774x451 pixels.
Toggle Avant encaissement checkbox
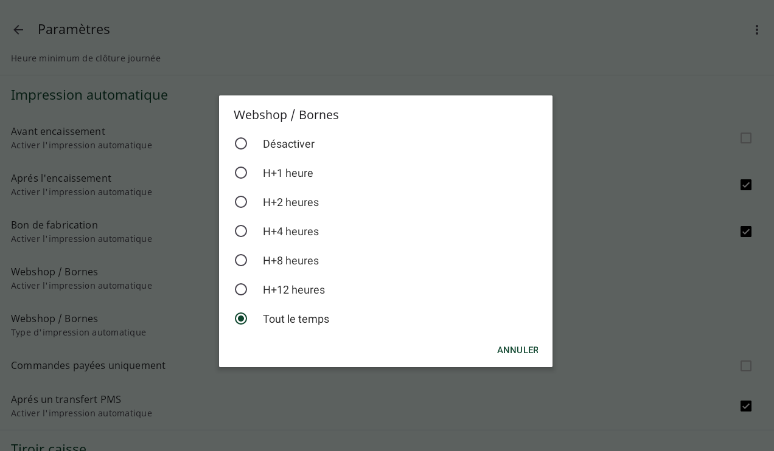746,138
